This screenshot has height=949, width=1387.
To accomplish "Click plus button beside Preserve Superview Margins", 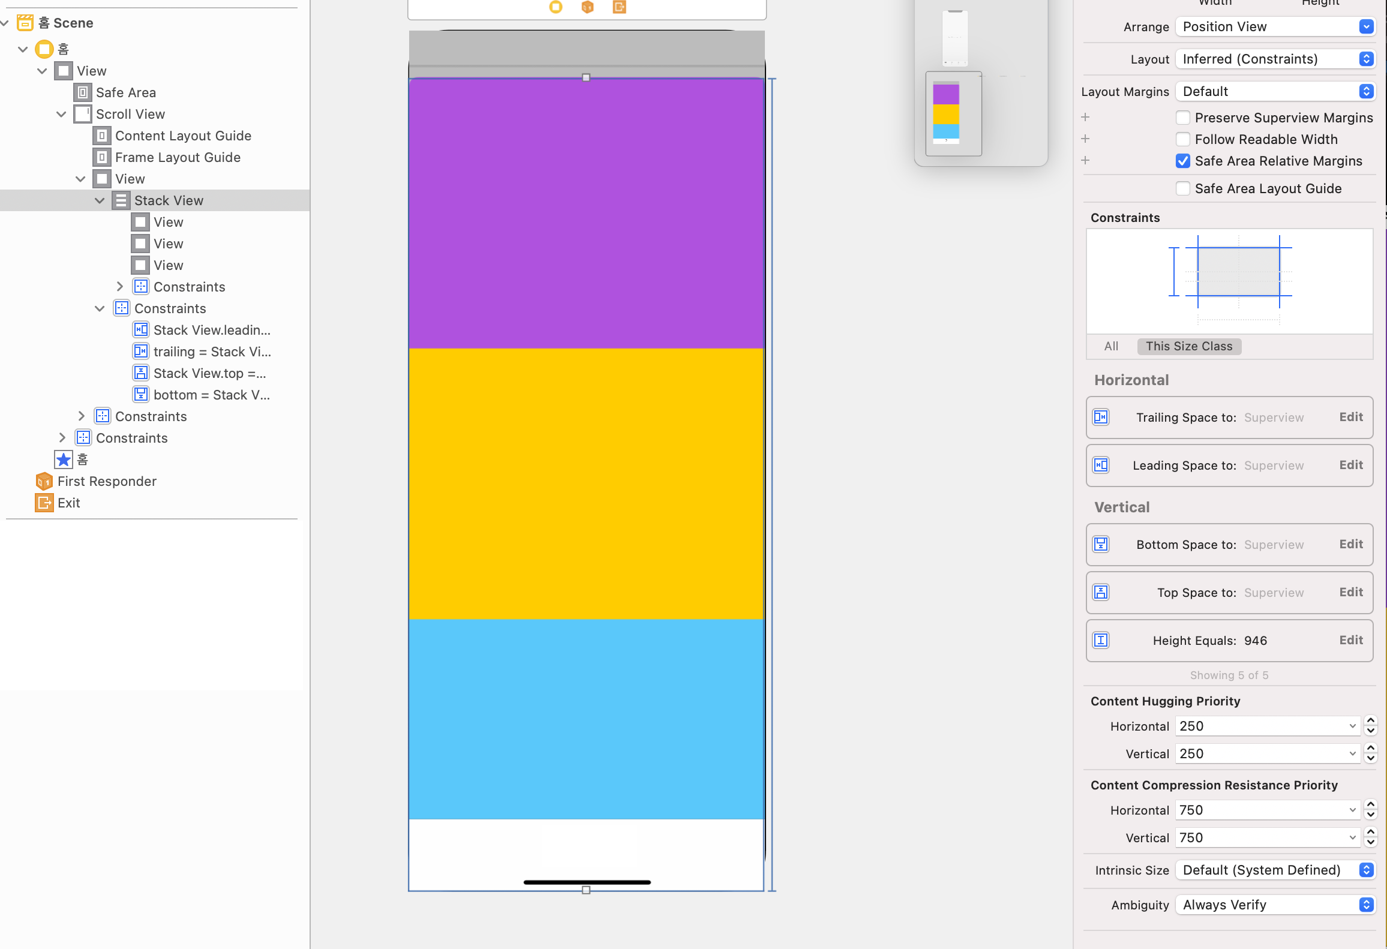I will click(x=1085, y=117).
